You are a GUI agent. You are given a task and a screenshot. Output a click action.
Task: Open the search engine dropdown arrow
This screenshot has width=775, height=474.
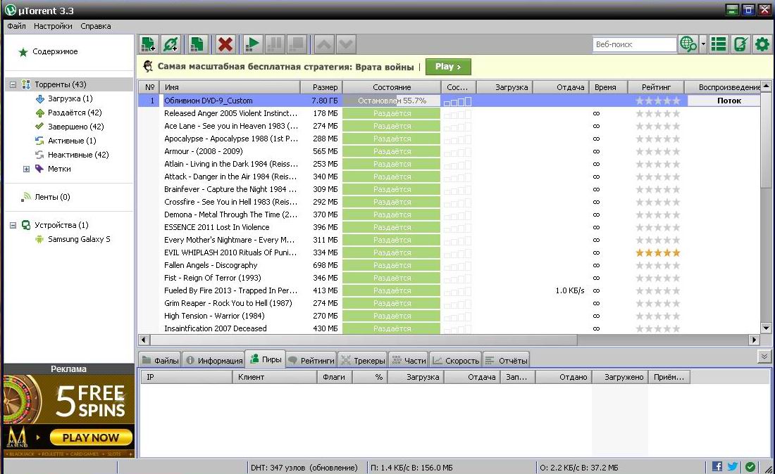click(703, 44)
